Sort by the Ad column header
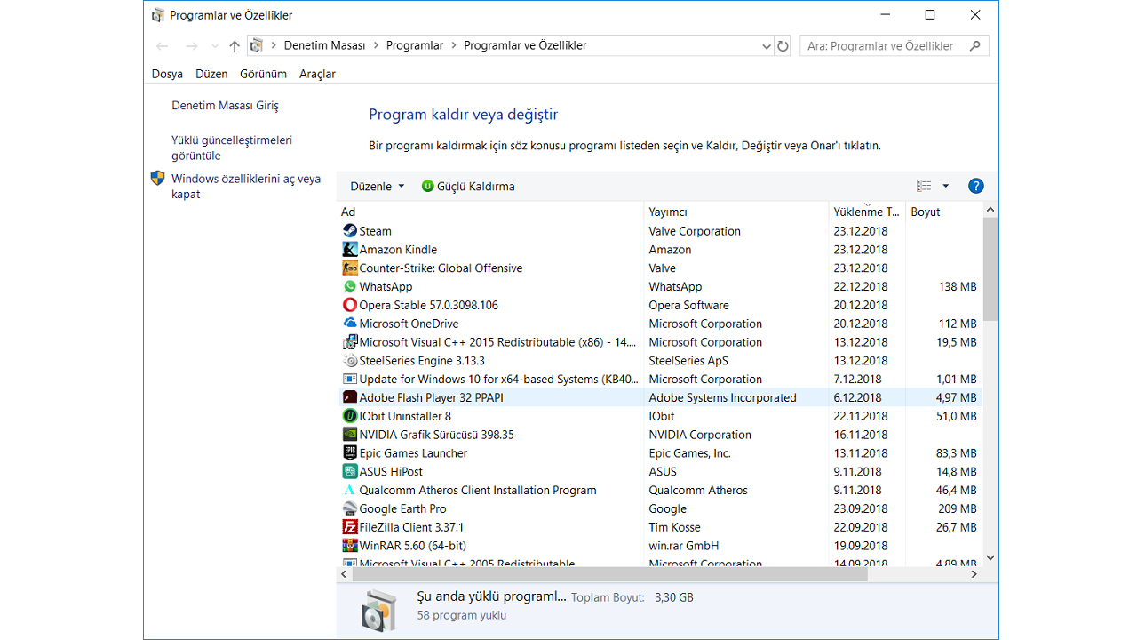 tap(490, 212)
